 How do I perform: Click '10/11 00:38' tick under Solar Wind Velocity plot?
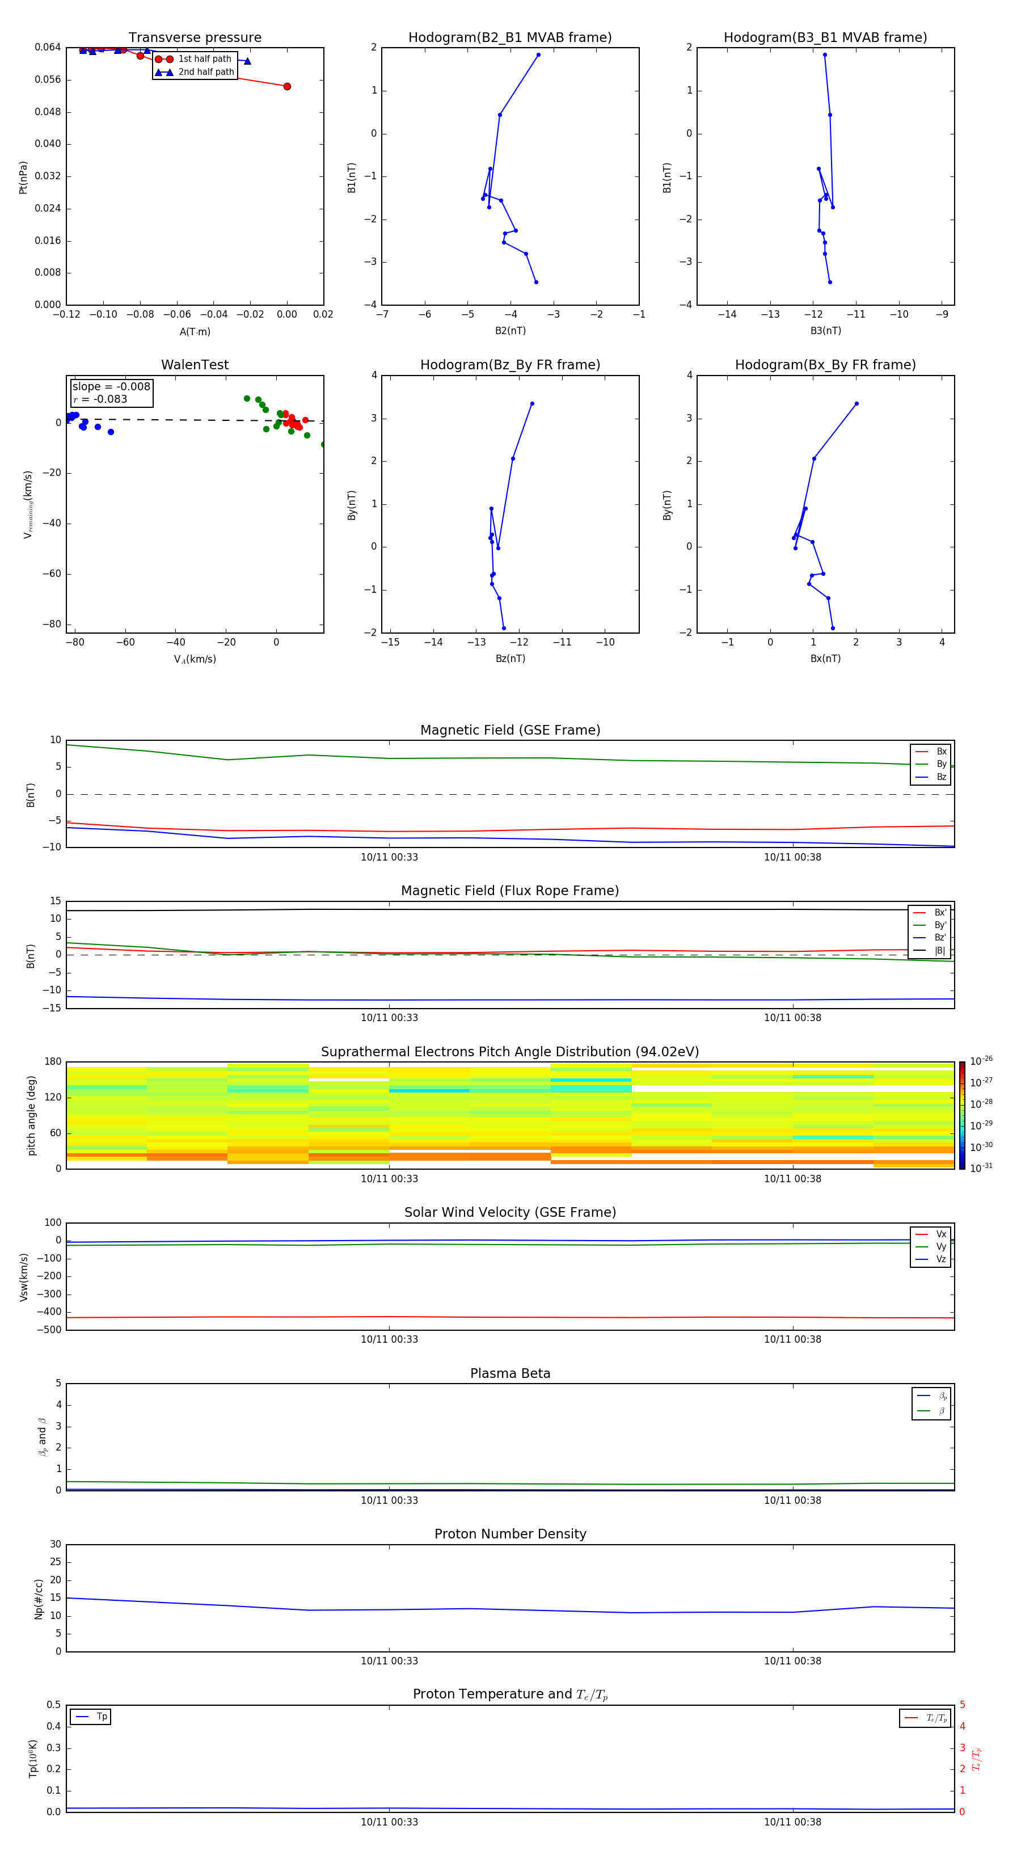tap(792, 1339)
